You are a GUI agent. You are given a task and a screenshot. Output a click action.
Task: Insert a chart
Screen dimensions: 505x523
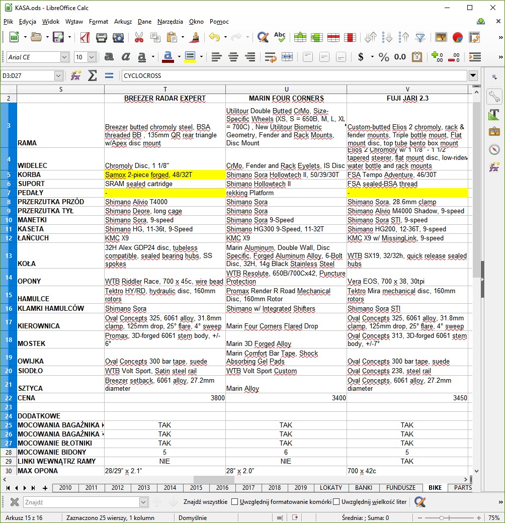[458, 37]
